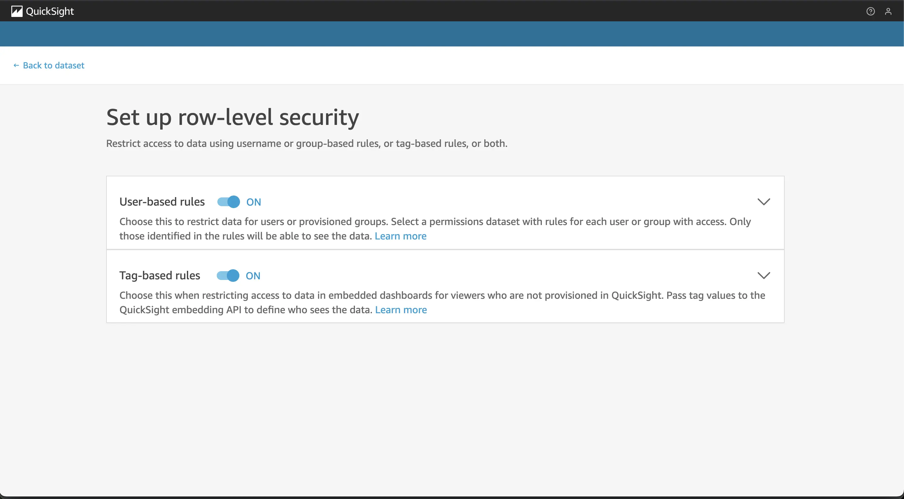The image size is (904, 499).
Task: Turn off Tag-based rules
Action: 227,276
